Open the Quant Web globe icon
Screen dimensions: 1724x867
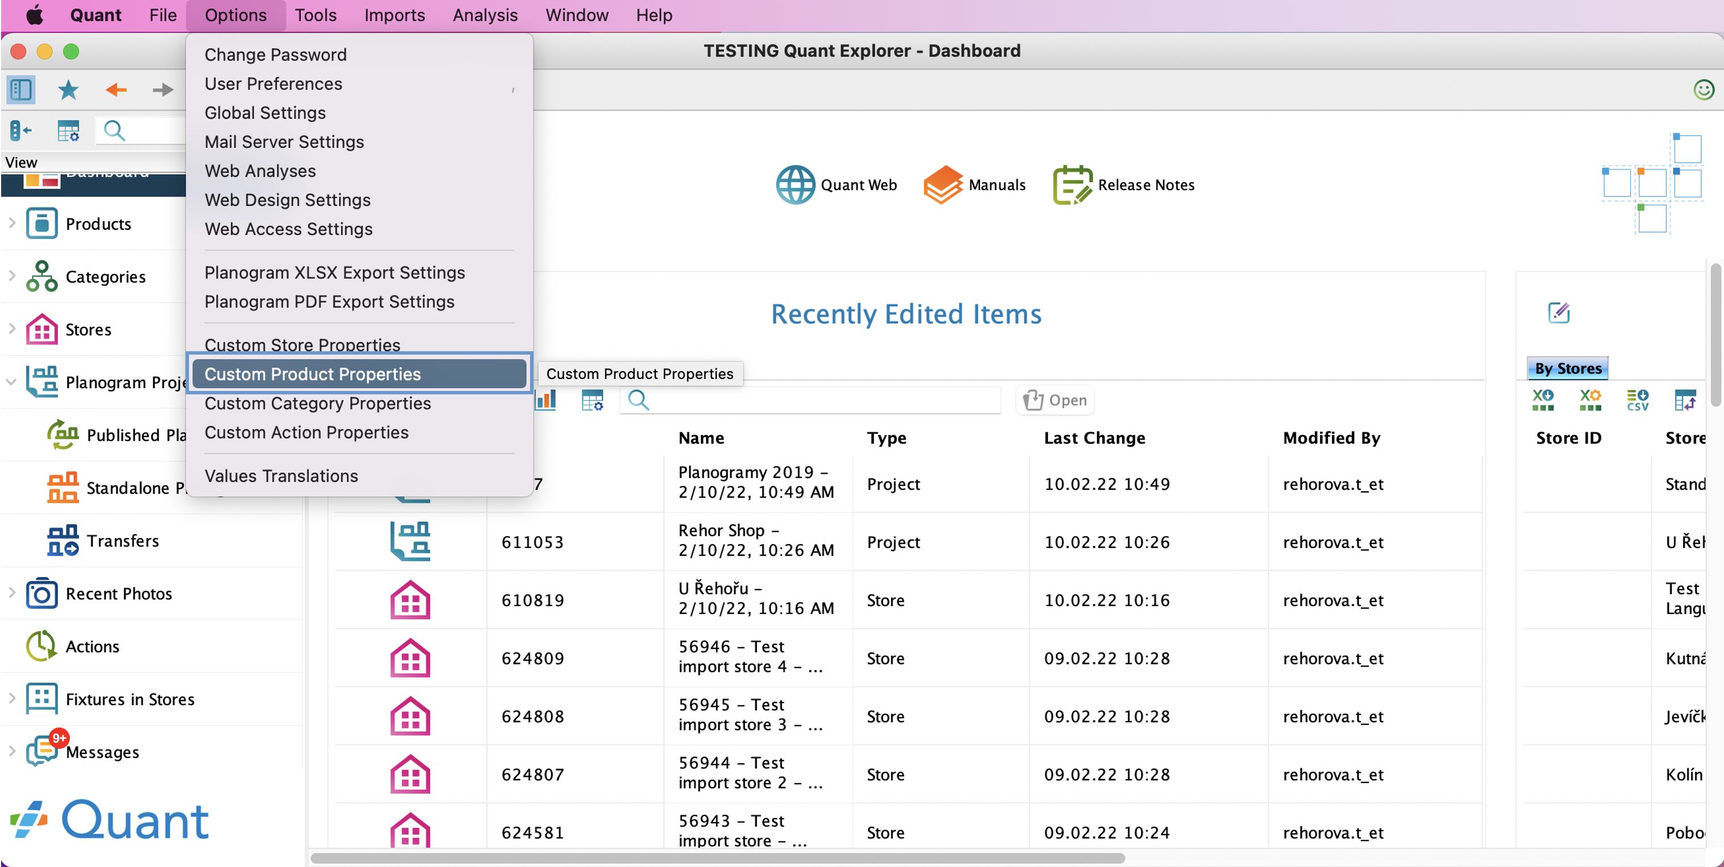pyautogui.click(x=795, y=184)
